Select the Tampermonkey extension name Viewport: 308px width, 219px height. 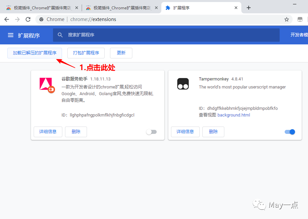point(214,79)
